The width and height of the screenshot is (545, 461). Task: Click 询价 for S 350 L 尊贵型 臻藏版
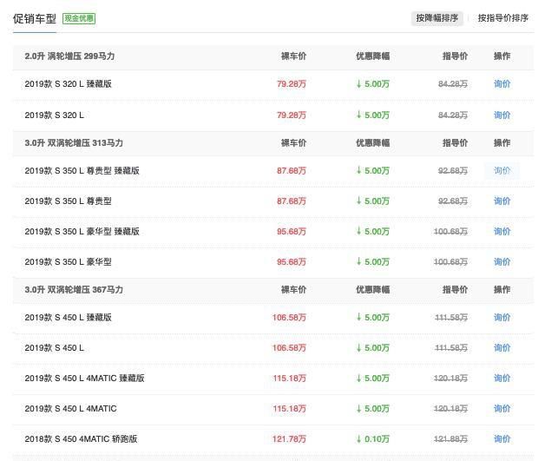pos(502,171)
